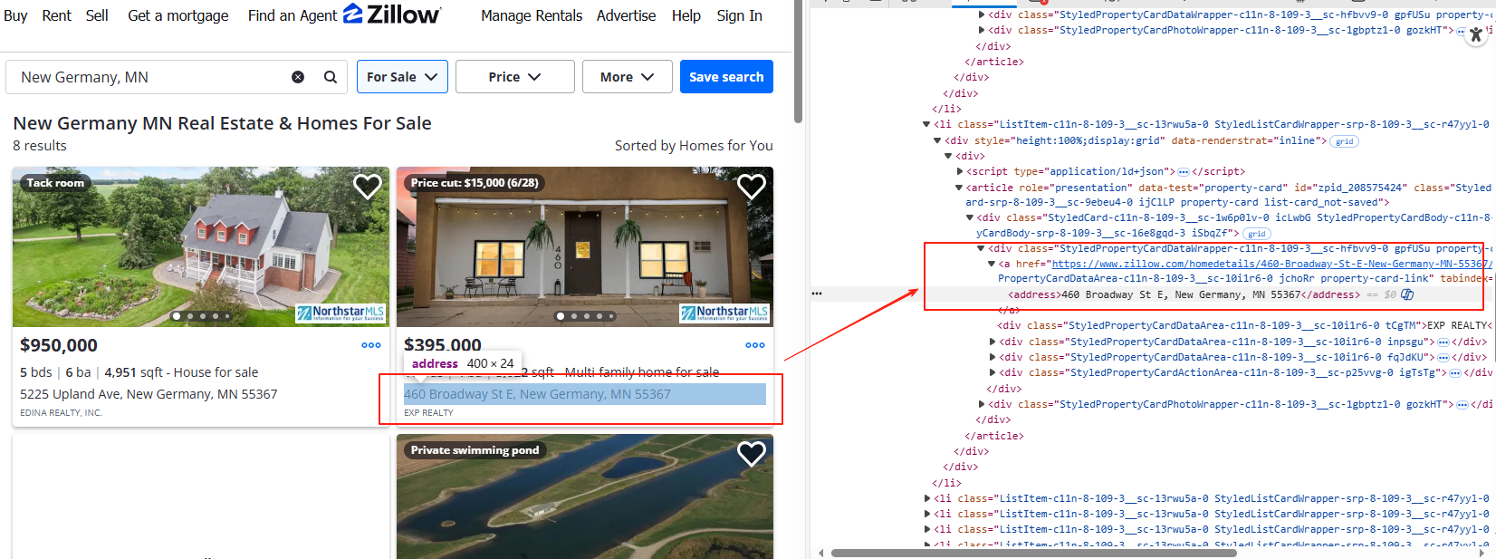Expand the fqJdKU StyledPropertyCardDataArea div
This screenshot has width=1496, height=559.
point(992,357)
